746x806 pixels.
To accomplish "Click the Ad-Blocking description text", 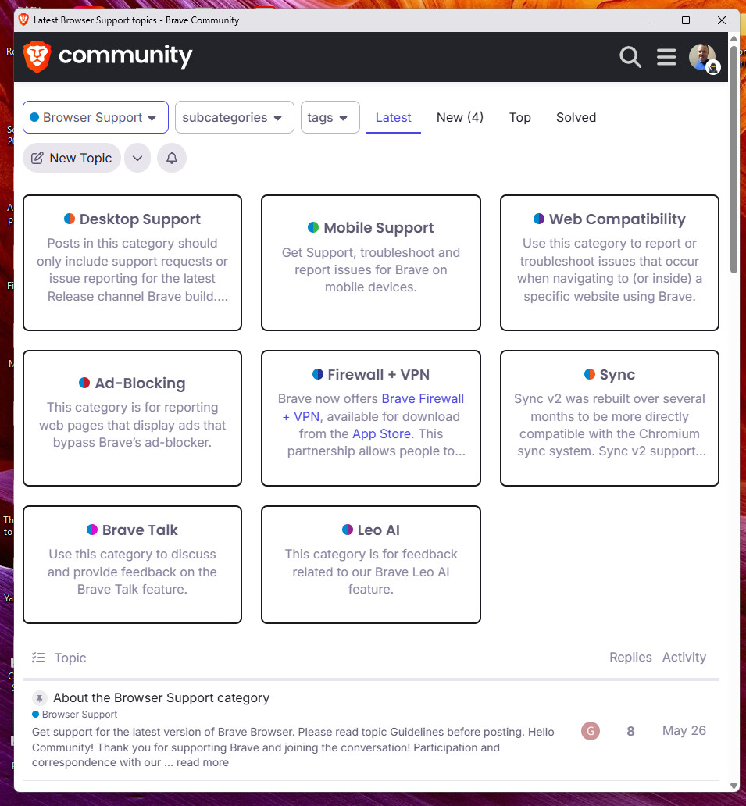I will 133,425.
